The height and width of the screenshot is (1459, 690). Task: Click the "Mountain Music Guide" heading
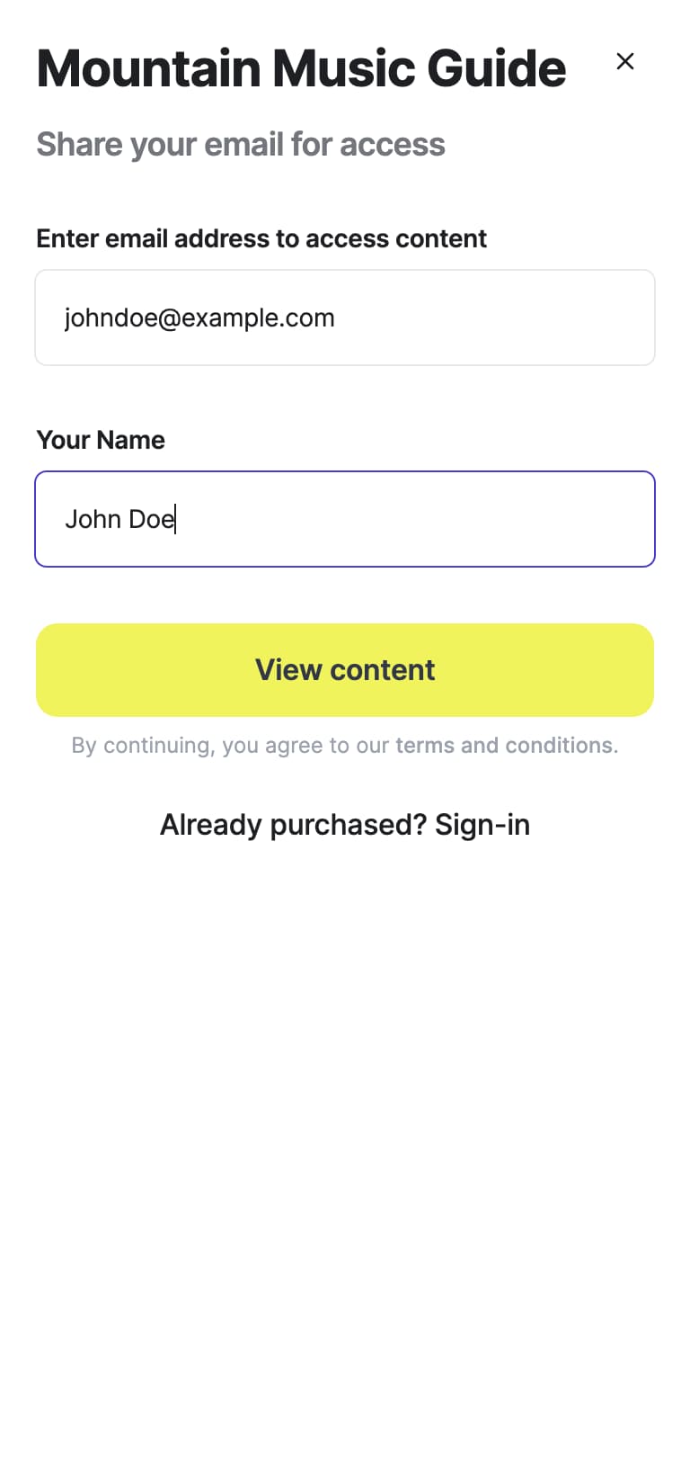pos(301,68)
